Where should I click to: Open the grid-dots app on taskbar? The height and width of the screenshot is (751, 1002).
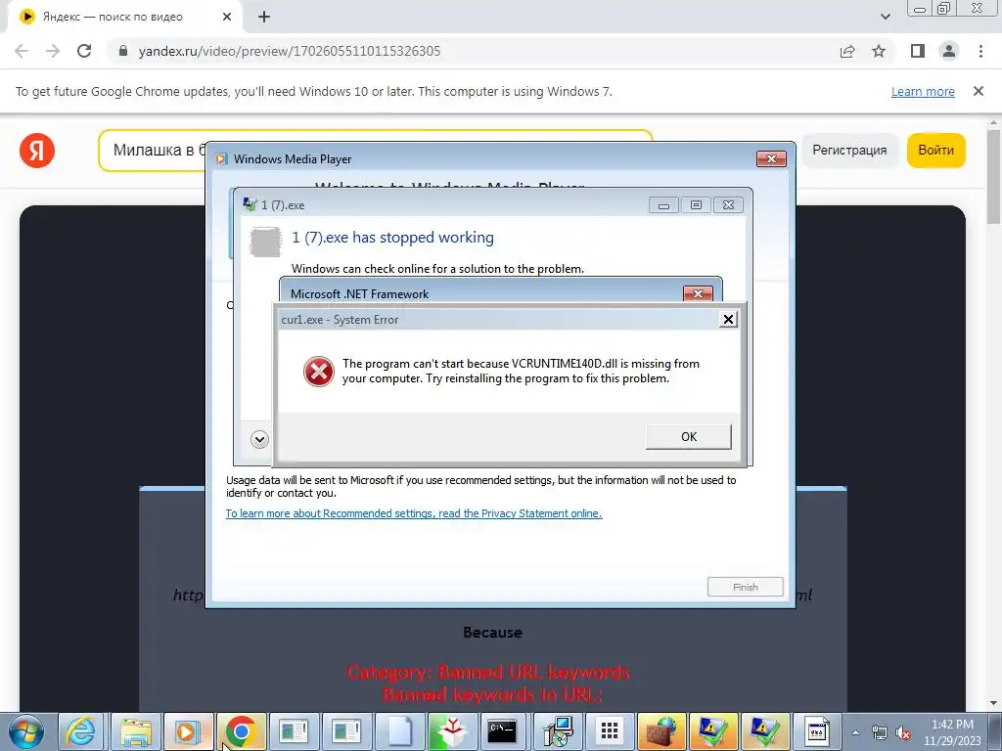pyautogui.click(x=610, y=731)
